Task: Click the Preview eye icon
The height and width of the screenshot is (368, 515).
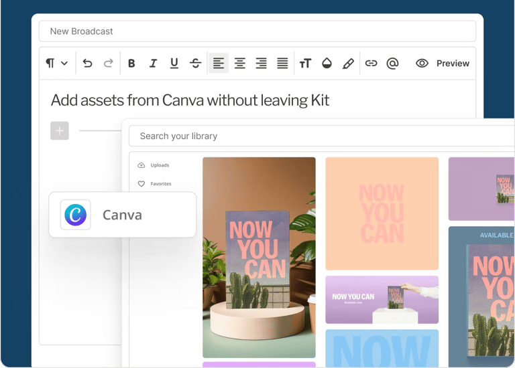Action: coord(422,64)
